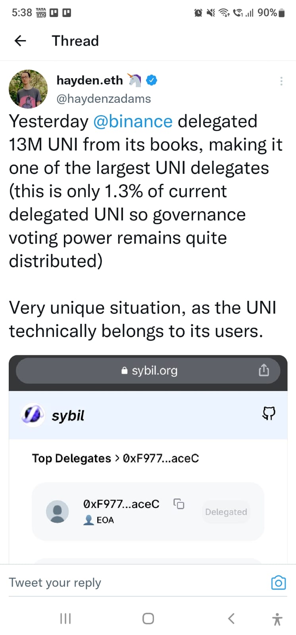
Task: Tap the @haydenzadams handle
Action: [x=104, y=99]
